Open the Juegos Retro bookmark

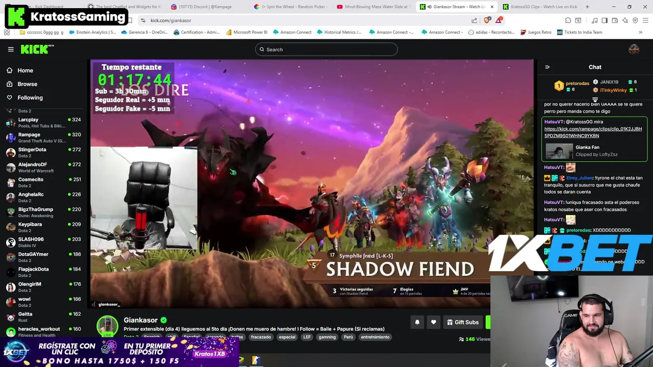coord(536,32)
